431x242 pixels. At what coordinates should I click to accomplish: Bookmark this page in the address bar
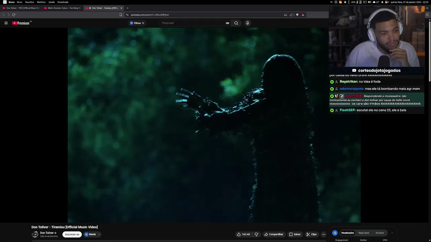tap(121, 15)
